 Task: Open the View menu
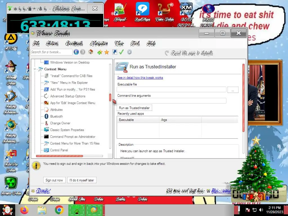[x=119, y=44]
